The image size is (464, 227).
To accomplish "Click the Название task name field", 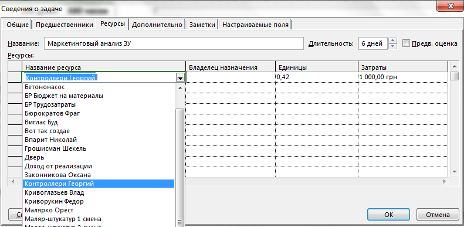I will point(174,44).
